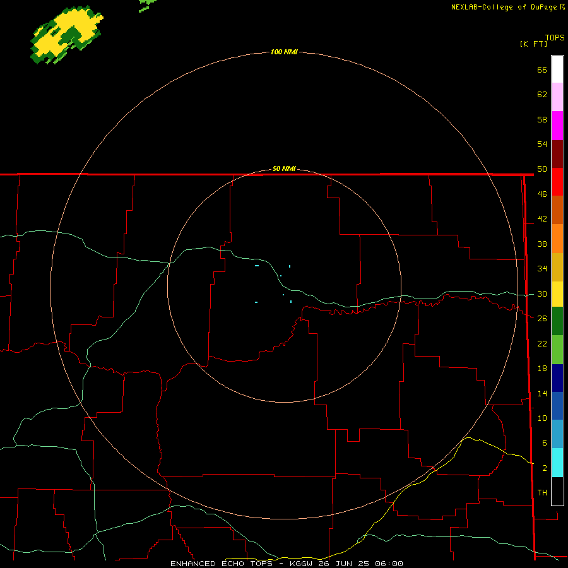Image resolution: width=568 pixels, height=568 pixels.
Task: Select the dark red legend swatch
Action: tap(557, 154)
